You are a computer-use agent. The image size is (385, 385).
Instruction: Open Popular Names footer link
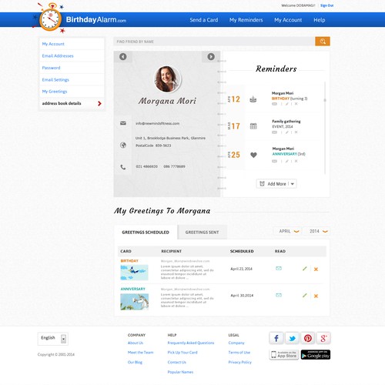point(180,372)
